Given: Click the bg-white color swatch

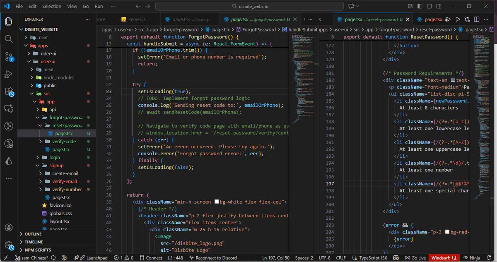Looking at the screenshot, I should tap(216, 202).
